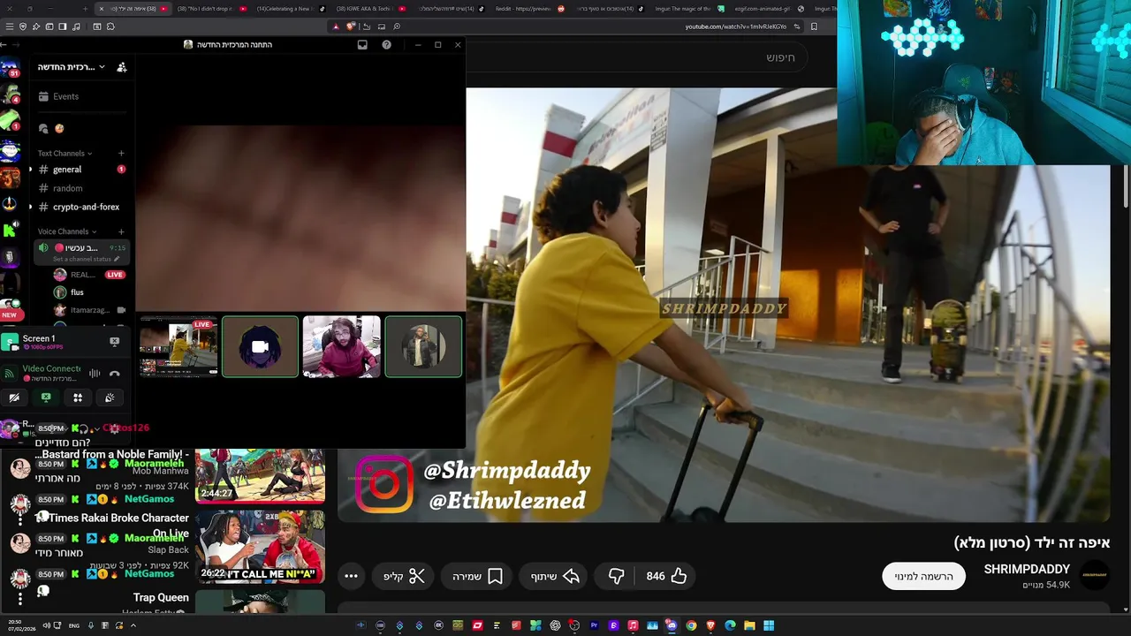Toggle the green screen share button
The height and width of the screenshot is (636, 1131).
pos(46,398)
